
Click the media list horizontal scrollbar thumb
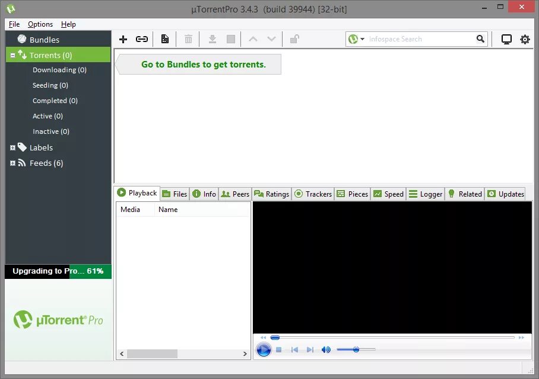pos(153,354)
